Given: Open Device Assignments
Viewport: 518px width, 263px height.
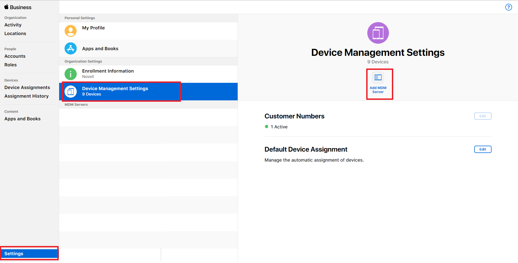Looking at the screenshot, I should pos(27,87).
